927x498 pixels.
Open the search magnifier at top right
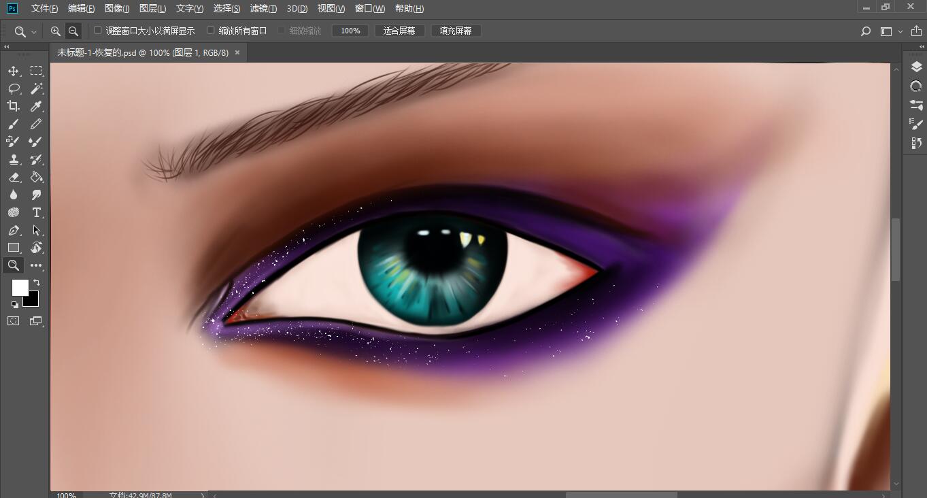865,31
